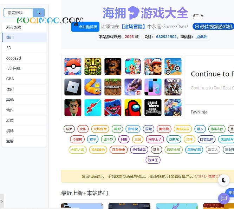The width and height of the screenshot is (234, 209).
Task: Select 热门 category
Action: (x=24, y=38)
